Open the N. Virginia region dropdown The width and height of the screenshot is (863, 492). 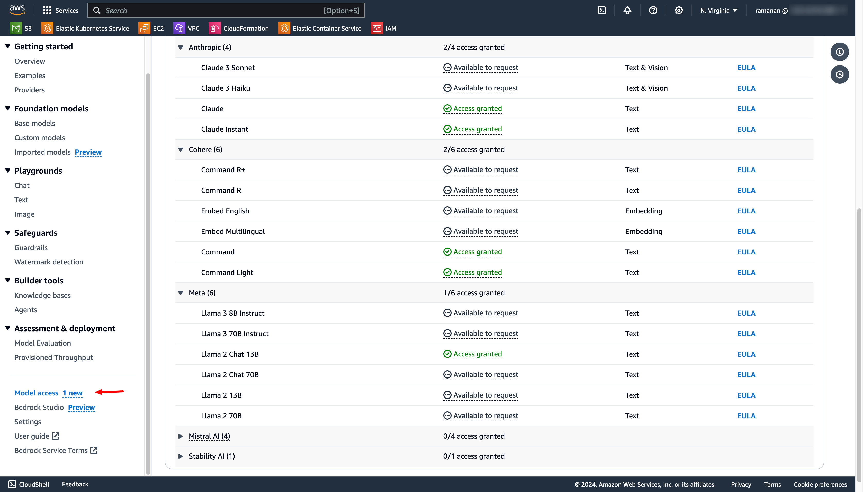pos(718,11)
